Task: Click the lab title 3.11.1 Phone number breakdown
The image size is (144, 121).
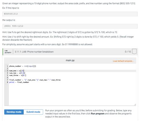Action: click(34, 52)
